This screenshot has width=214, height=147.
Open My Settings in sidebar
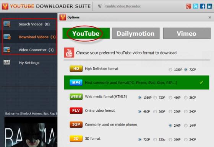[x=29, y=63]
